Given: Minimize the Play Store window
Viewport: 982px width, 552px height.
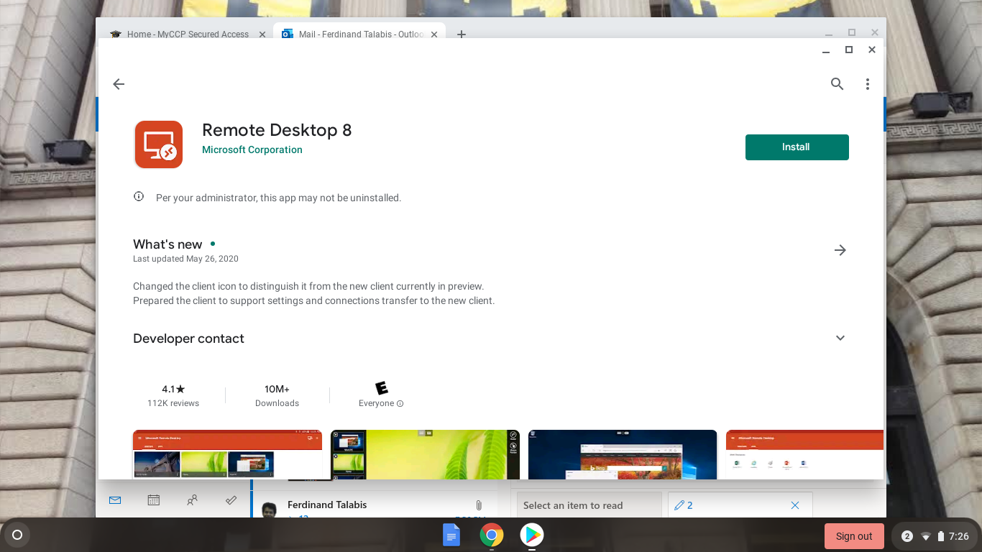Looking at the screenshot, I should (x=826, y=50).
